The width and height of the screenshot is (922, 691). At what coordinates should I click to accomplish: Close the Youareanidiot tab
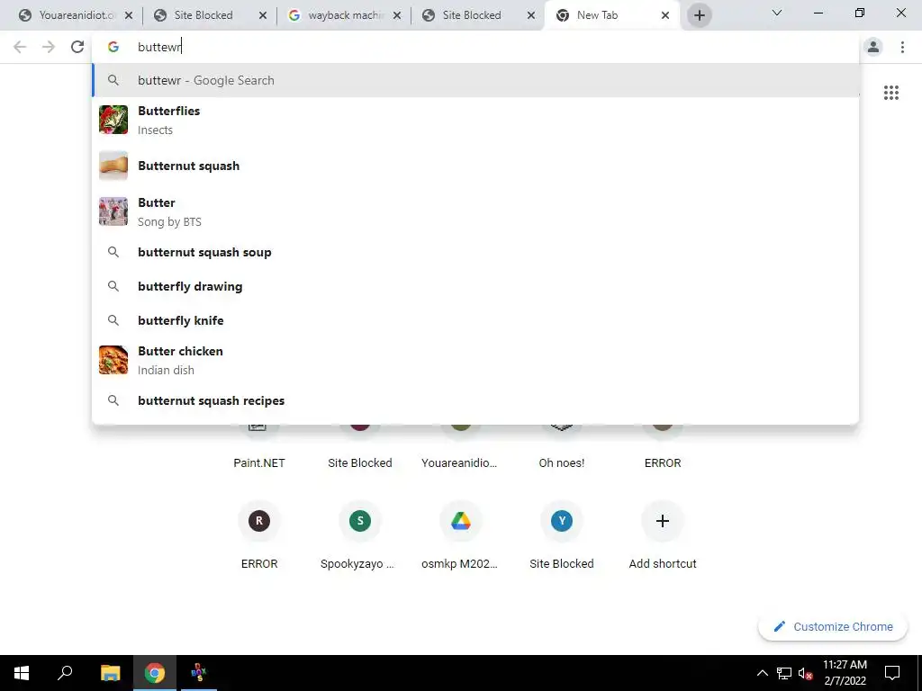click(x=129, y=15)
